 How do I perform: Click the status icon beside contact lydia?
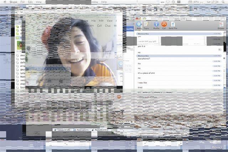pos(17,73)
